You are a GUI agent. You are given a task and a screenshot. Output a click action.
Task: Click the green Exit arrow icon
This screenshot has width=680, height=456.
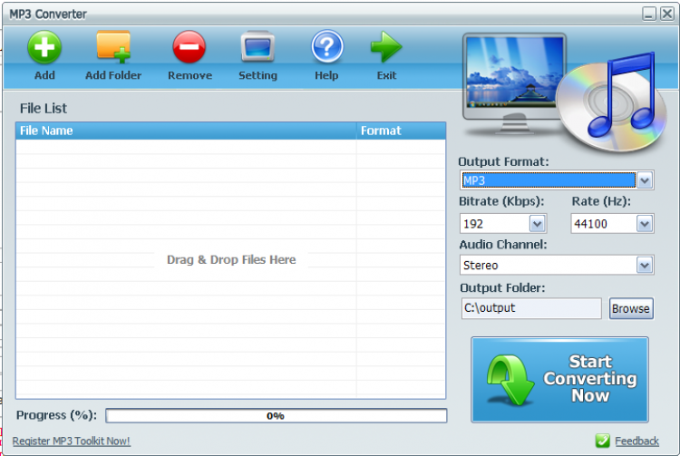386,47
